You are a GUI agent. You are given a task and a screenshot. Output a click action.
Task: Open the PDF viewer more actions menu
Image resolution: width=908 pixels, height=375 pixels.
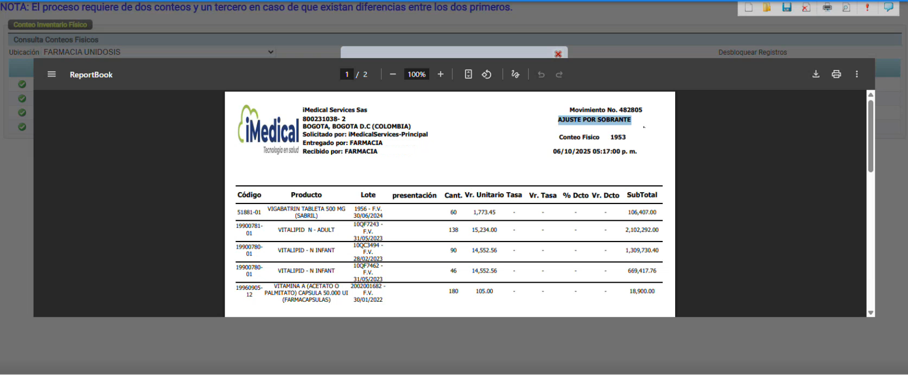(857, 74)
